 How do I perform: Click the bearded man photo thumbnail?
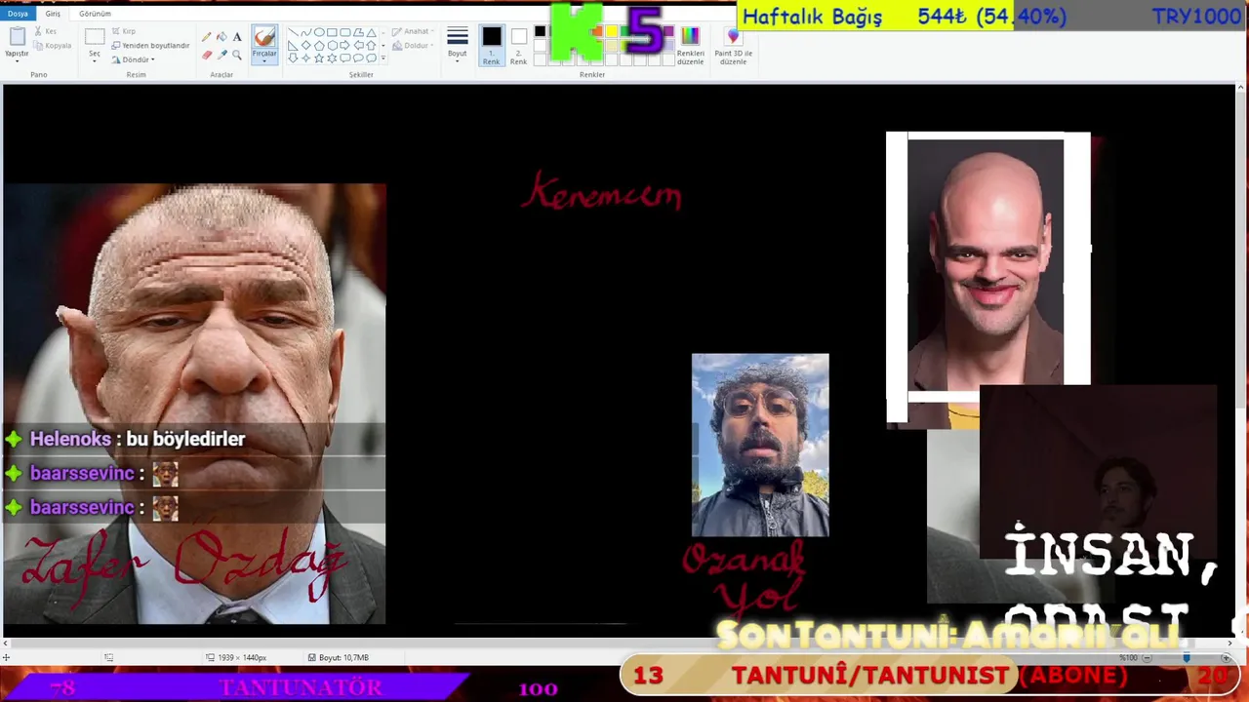[x=760, y=445]
